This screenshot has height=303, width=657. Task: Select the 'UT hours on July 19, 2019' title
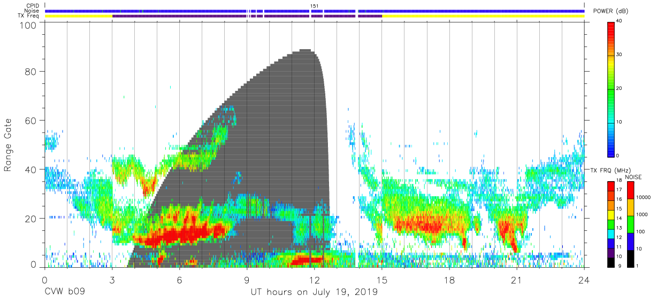314,292
